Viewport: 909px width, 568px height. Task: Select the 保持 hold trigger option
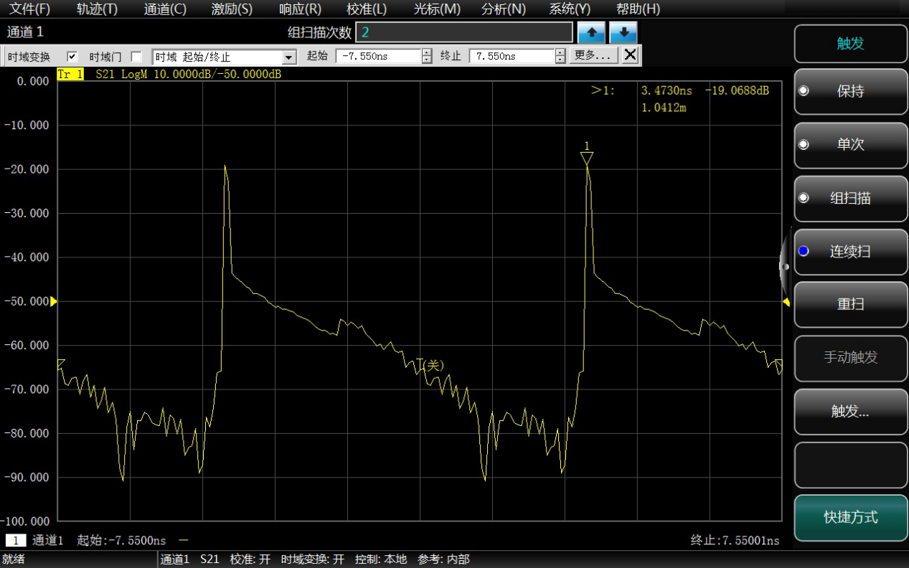pos(850,91)
